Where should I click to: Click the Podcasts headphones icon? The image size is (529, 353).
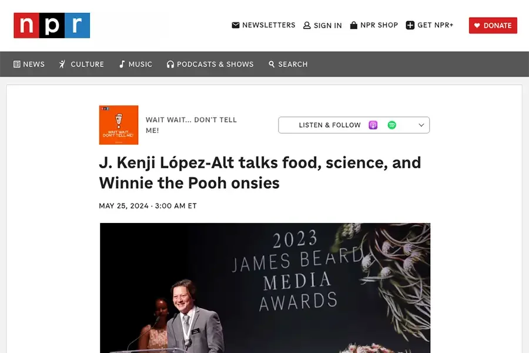coord(170,64)
